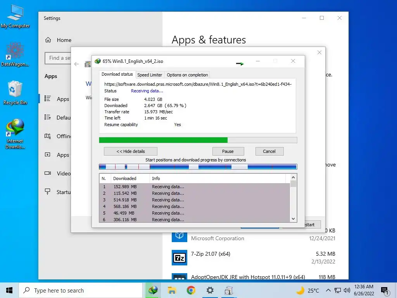Switch to the Speed Limiter tab
Screen dimensions: 397x298
pos(150,75)
